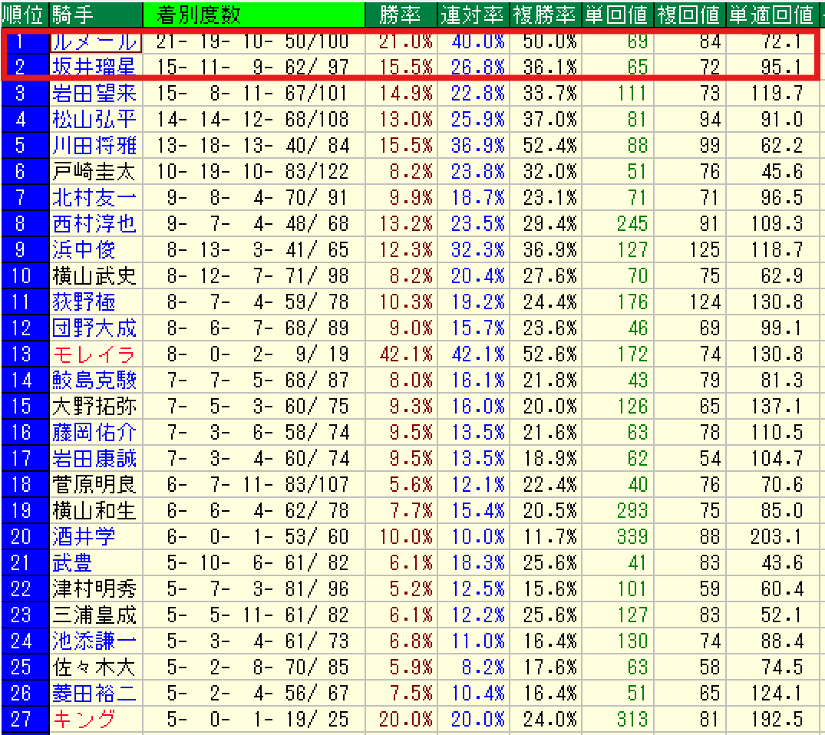This screenshot has width=825, height=735.
Task: Open the red キング jockey link
Action: point(84,719)
